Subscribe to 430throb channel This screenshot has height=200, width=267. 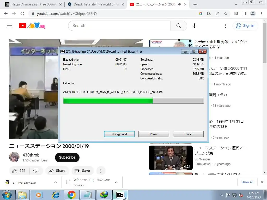tap(67, 157)
